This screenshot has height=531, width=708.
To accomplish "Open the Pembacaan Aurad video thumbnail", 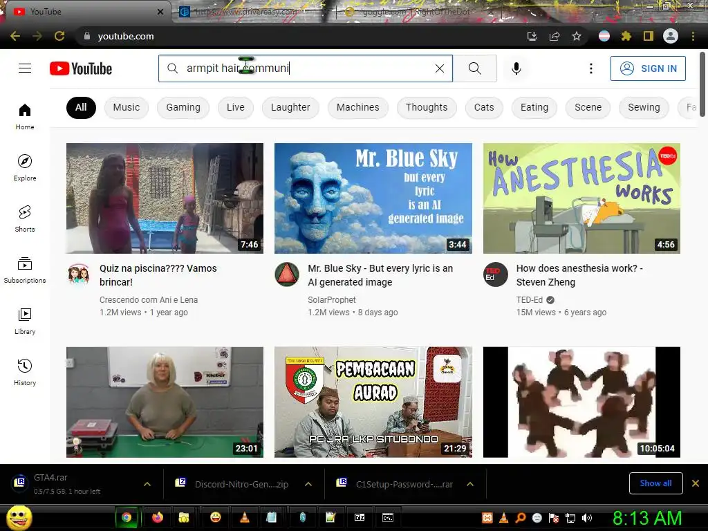I will coord(373,402).
